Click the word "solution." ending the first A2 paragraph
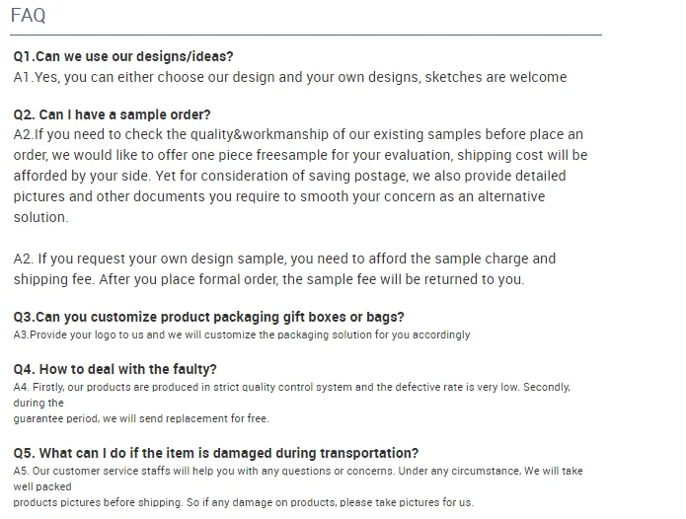 (40, 217)
